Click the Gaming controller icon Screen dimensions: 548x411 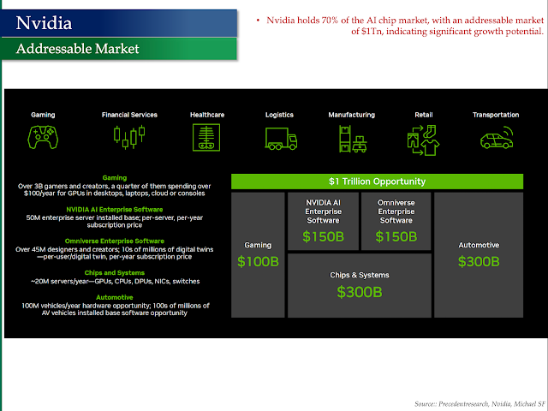click(43, 138)
